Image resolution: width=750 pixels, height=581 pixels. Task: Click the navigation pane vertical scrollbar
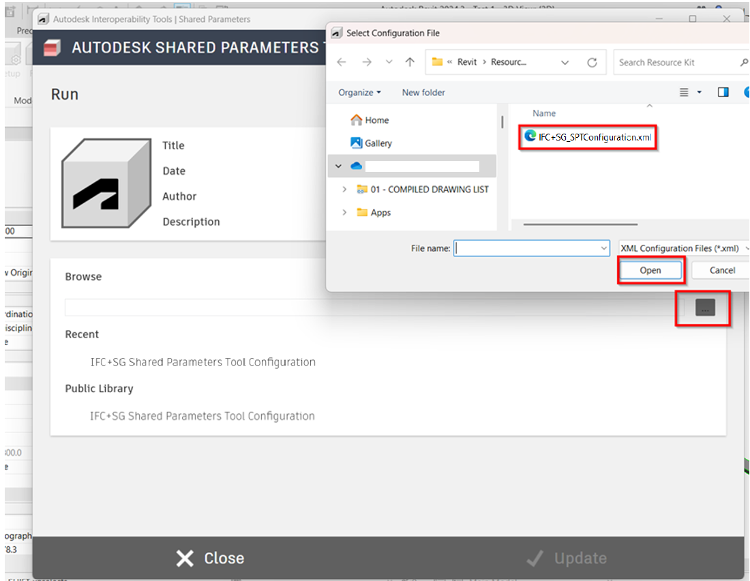tap(502, 121)
